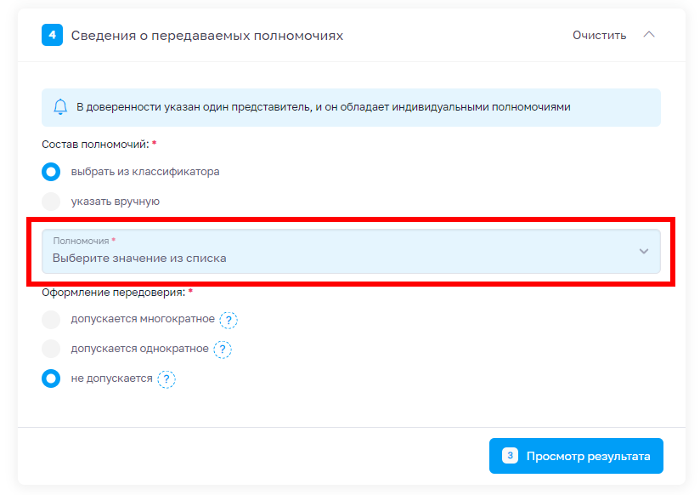Click the 'Оформление передоверия' label
Screen dimensions: 700x495
pos(114,293)
